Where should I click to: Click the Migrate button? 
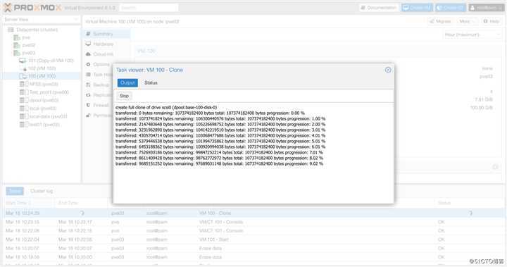click(x=440, y=21)
